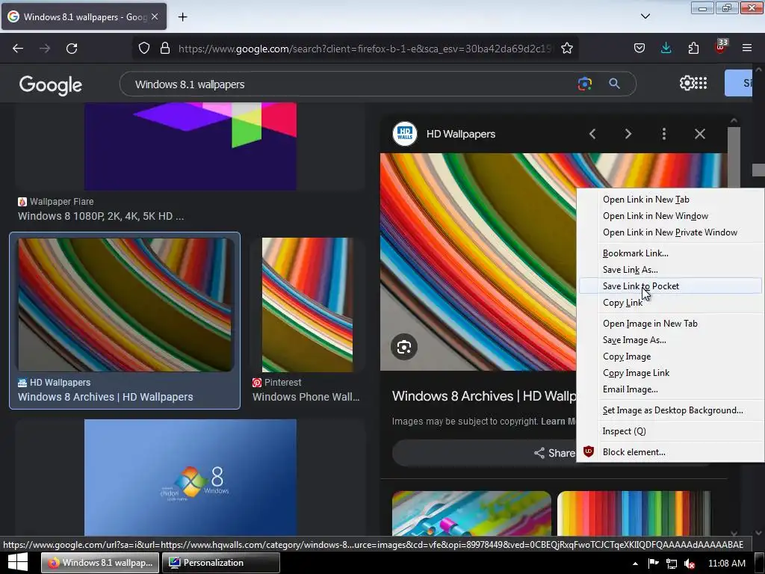
Task: Open the Wallpaper Flare purple cube thumbnail
Action: pos(191,146)
